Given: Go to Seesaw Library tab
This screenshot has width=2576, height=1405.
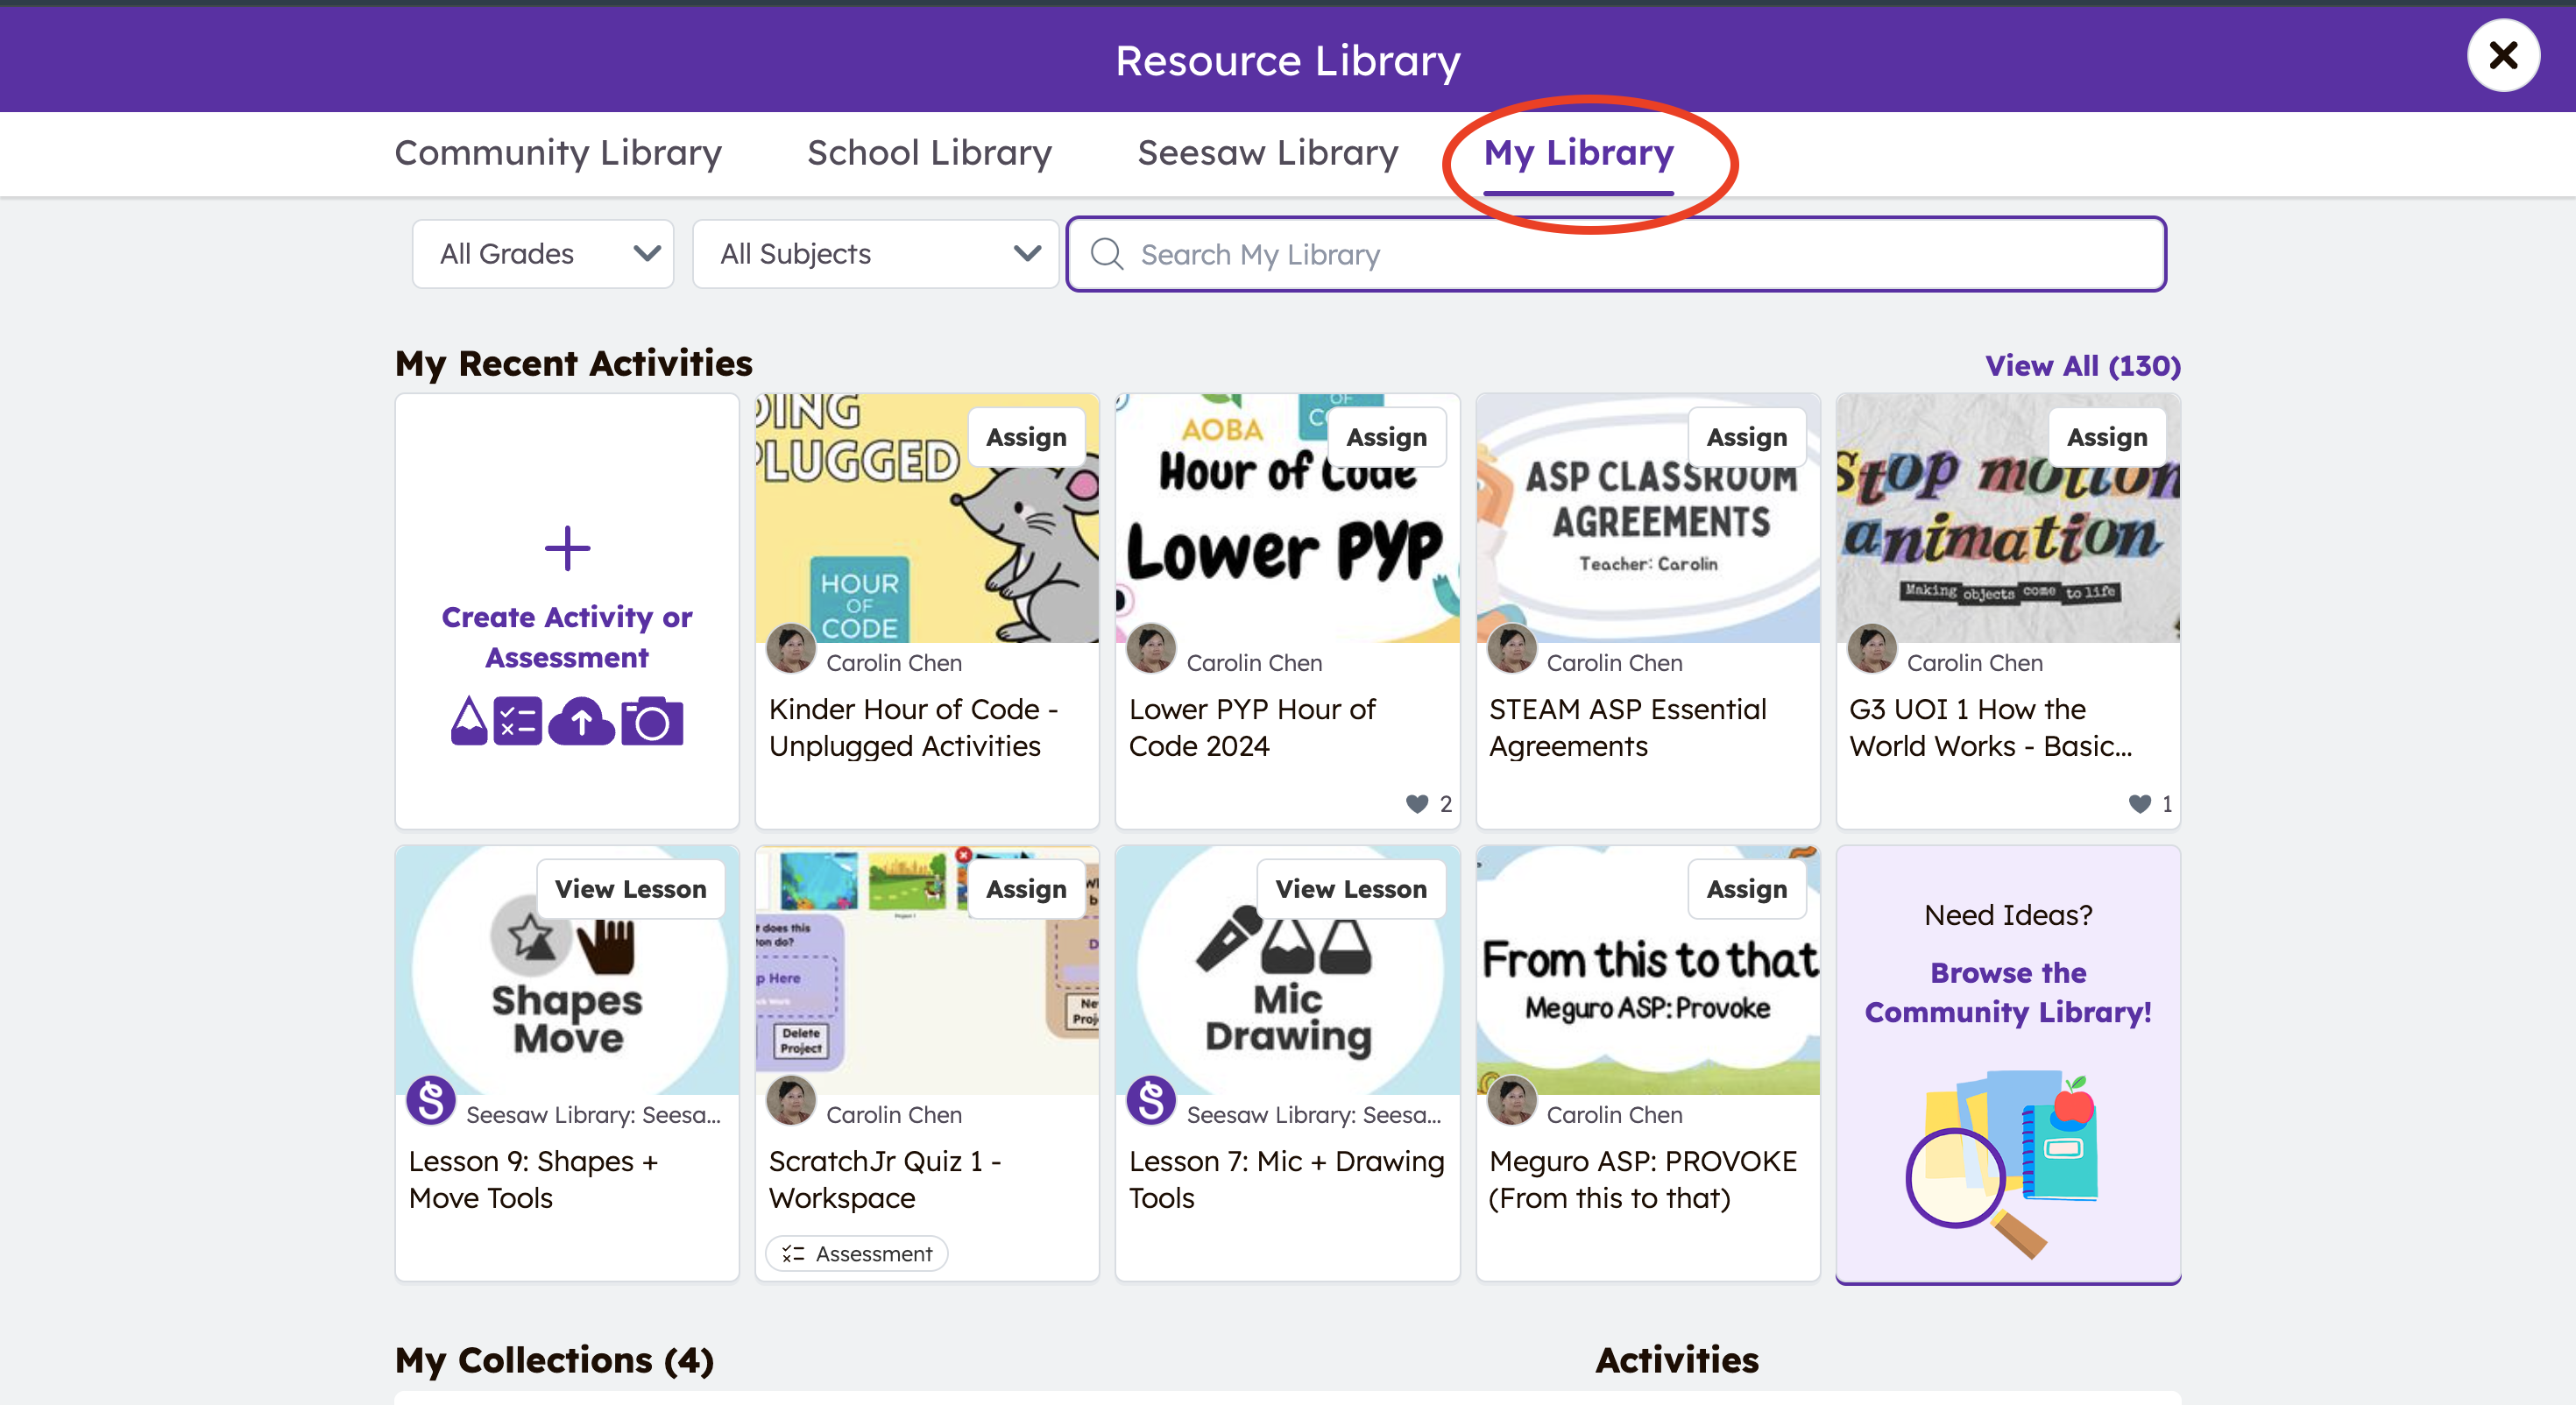Looking at the screenshot, I should tap(1267, 153).
